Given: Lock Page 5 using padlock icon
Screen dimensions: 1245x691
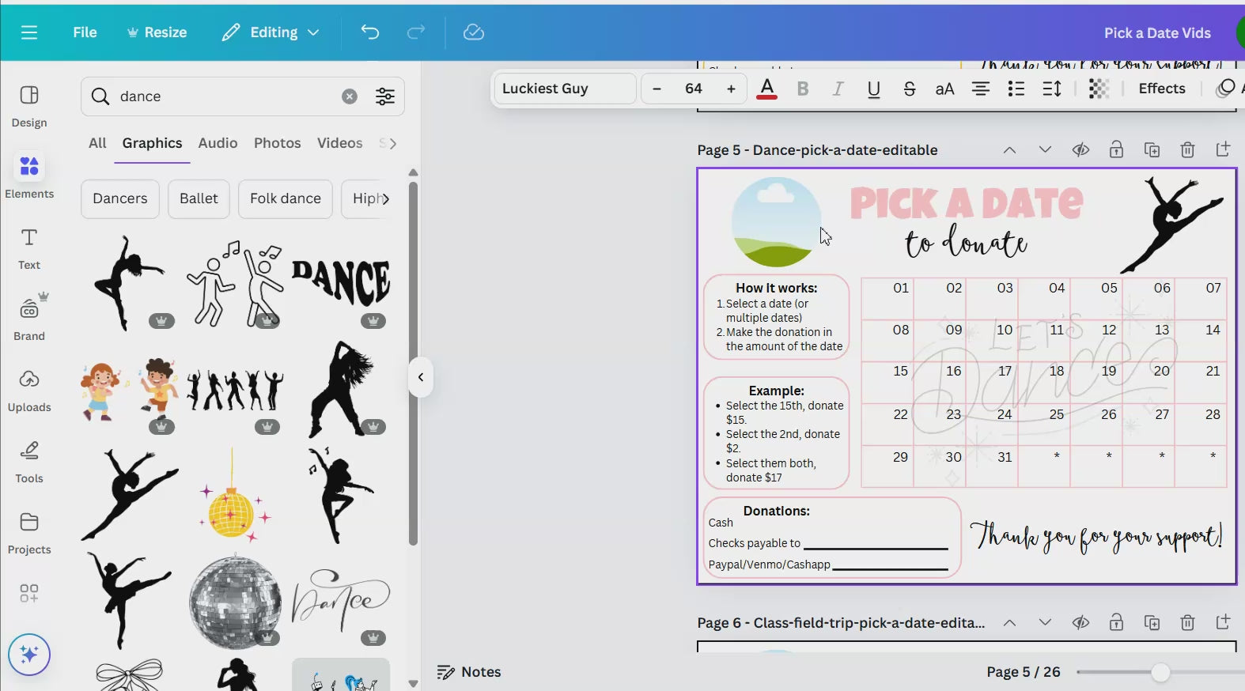Looking at the screenshot, I should (1116, 150).
